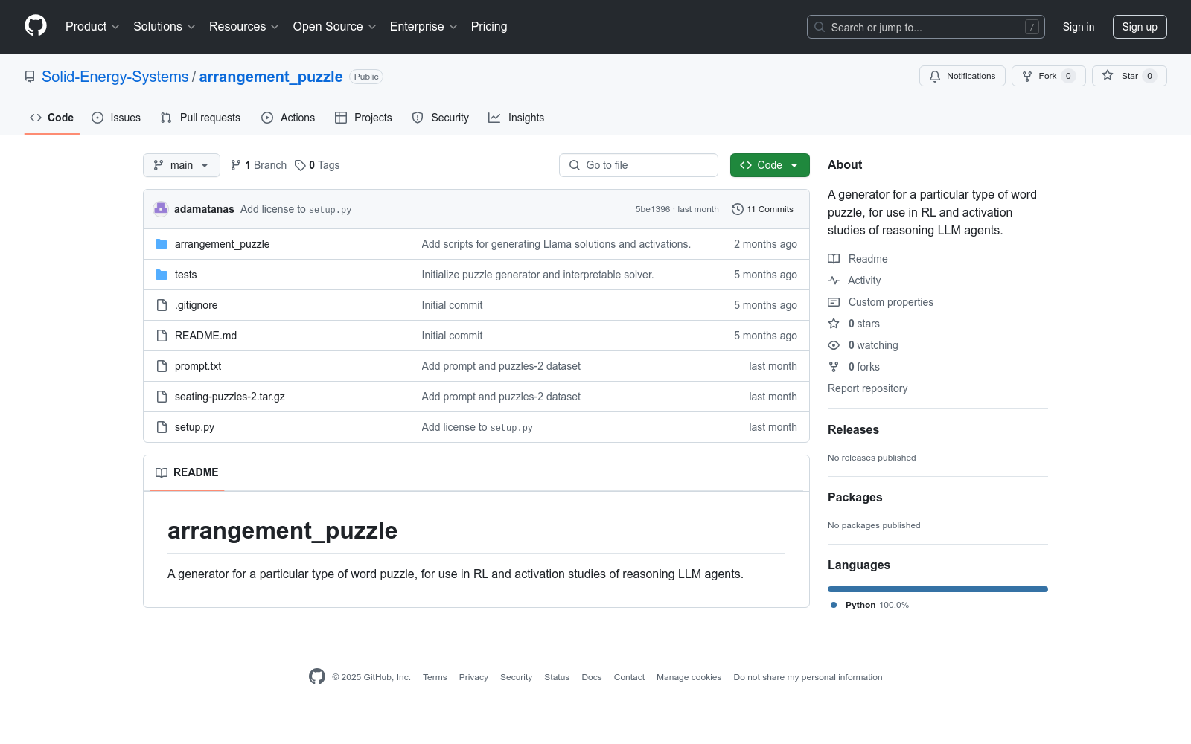Click the note icon beside Custom properties
This screenshot has height=744, width=1191.
834,302
